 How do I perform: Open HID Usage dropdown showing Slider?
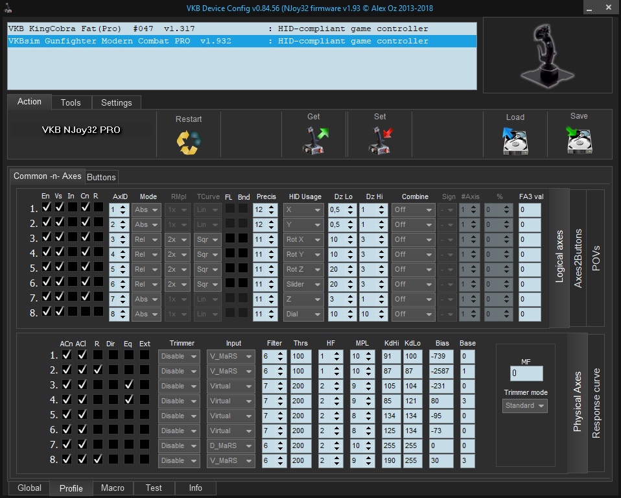(303, 284)
